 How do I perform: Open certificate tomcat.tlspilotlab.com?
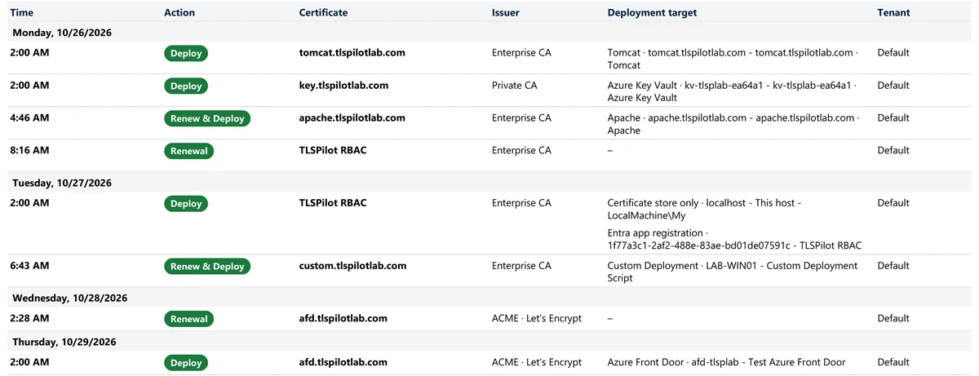(352, 53)
